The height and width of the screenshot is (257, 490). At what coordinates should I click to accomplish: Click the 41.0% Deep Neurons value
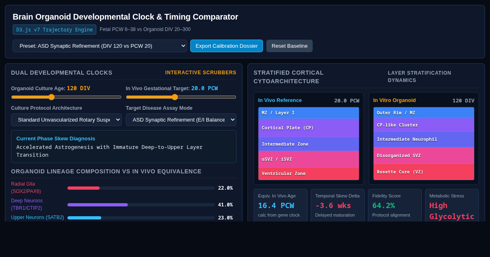point(225,205)
